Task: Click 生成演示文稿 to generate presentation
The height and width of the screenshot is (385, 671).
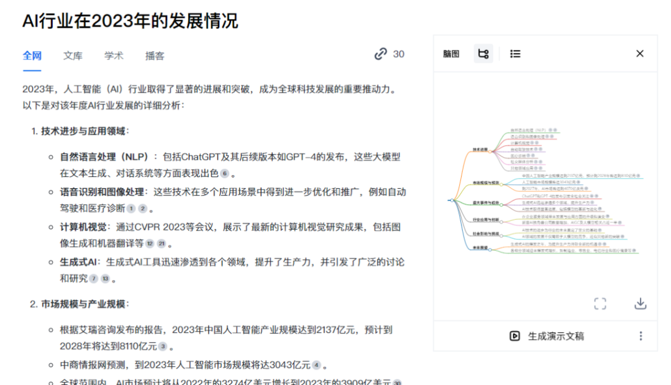Action: click(x=547, y=336)
